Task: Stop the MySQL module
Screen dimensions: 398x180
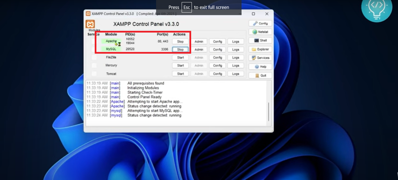Action: [x=180, y=49]
